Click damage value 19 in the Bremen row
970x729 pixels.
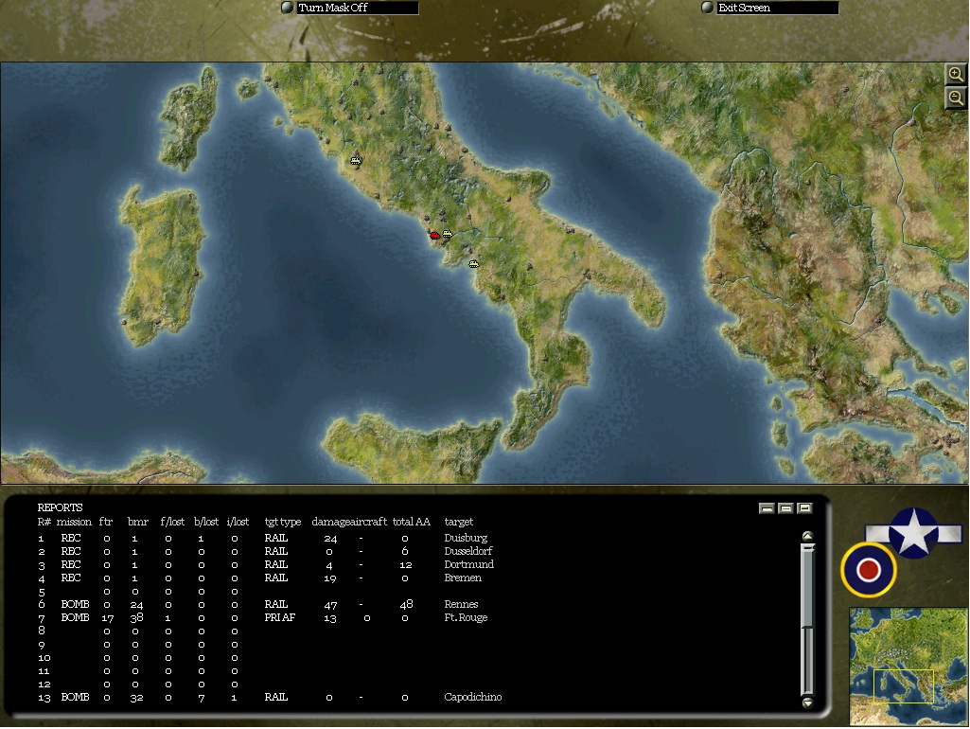coord(330,578)
